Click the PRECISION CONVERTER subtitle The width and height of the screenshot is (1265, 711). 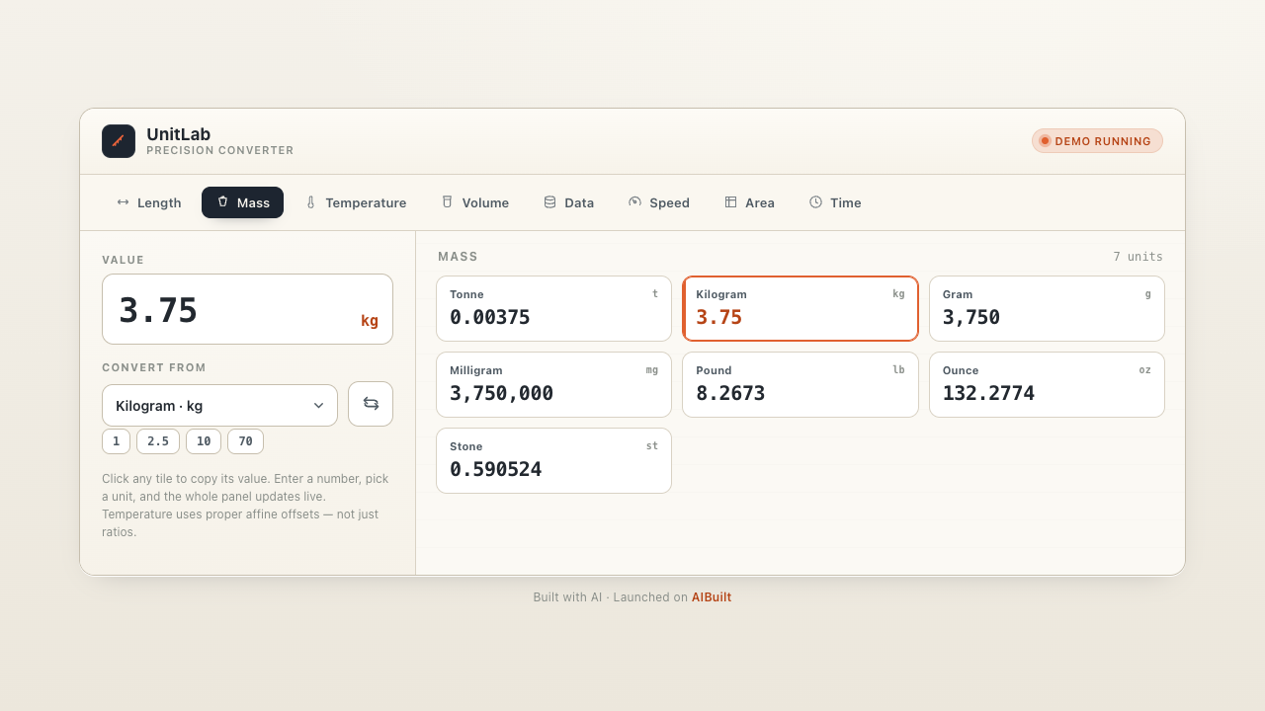(220, 151)
